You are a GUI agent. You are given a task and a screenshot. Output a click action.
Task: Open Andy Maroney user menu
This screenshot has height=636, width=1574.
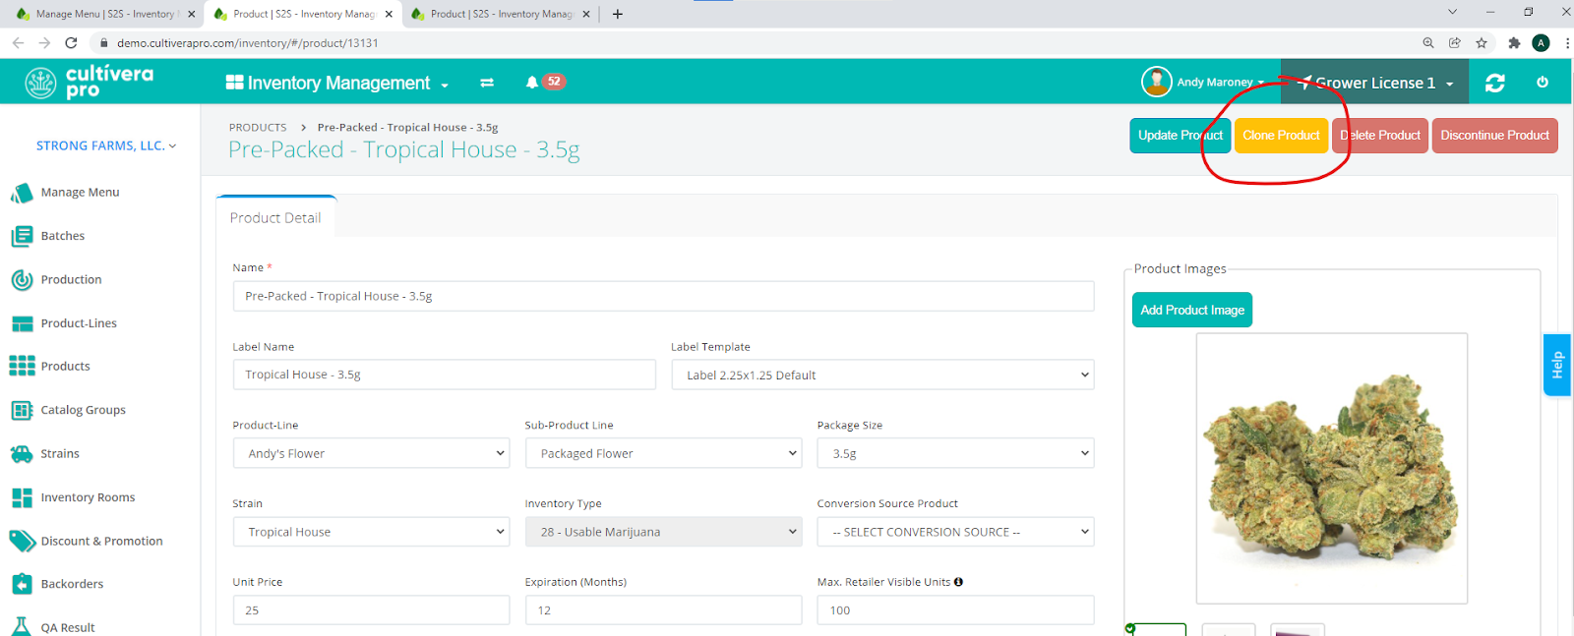1220,83
